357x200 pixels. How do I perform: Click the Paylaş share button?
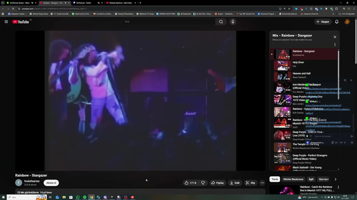[x=217, y=183]
